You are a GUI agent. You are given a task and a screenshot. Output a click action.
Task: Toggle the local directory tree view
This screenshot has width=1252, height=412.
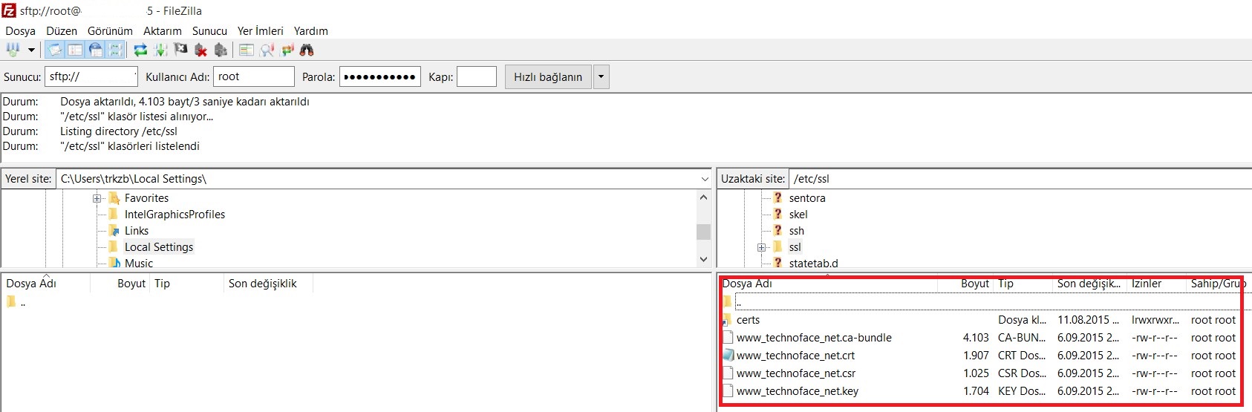pos(75,50)
